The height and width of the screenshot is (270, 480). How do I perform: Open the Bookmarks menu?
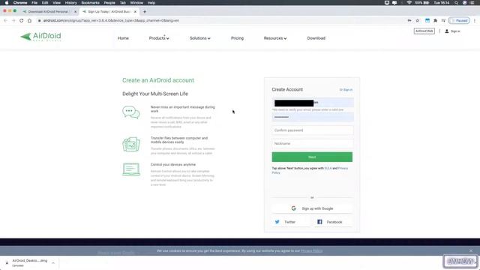pyautogui.click(x=90, y=3)
